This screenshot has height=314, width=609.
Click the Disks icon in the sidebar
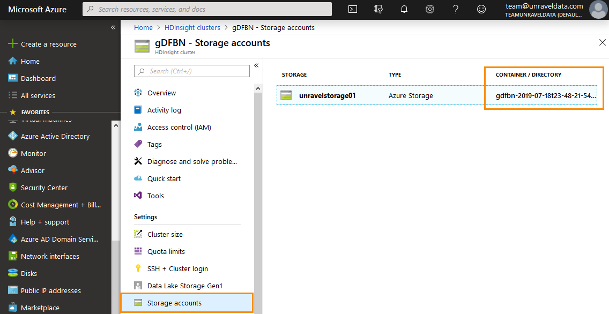click(13, 273)
